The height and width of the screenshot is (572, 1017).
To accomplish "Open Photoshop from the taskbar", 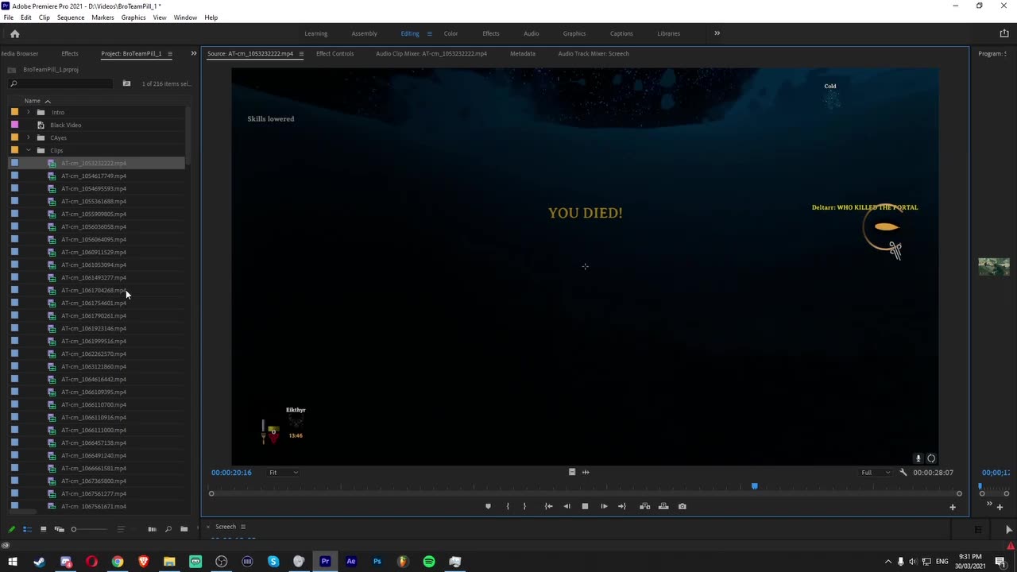I will (x=377, y=562).
